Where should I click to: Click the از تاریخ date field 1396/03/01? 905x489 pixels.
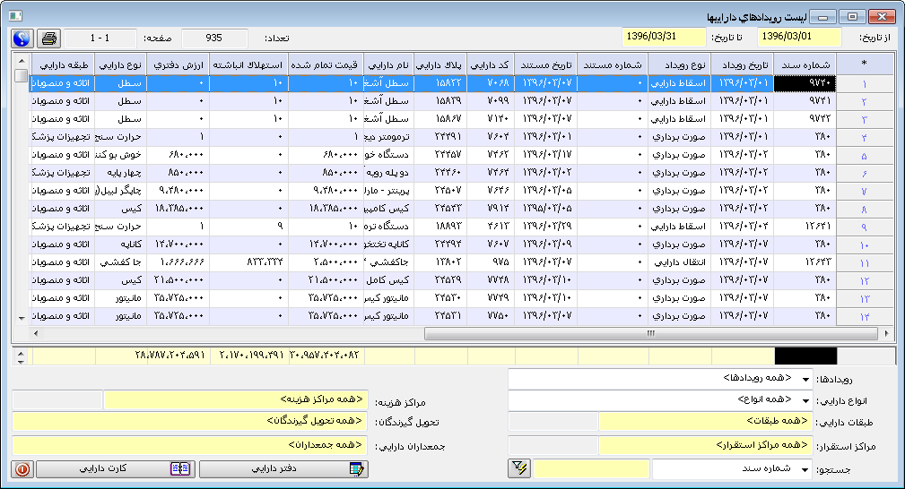click(x=800, y=37)
